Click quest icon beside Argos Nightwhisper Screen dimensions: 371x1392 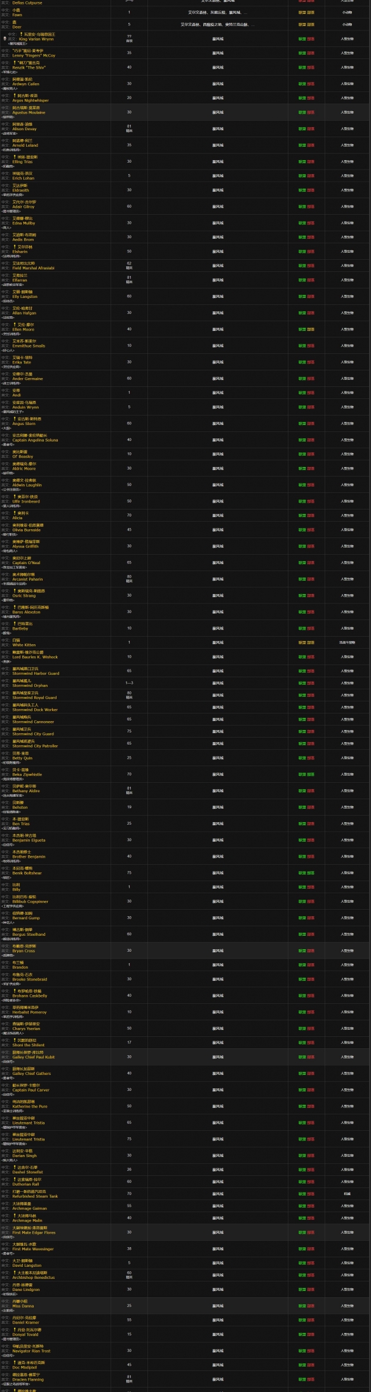point(15,96)
